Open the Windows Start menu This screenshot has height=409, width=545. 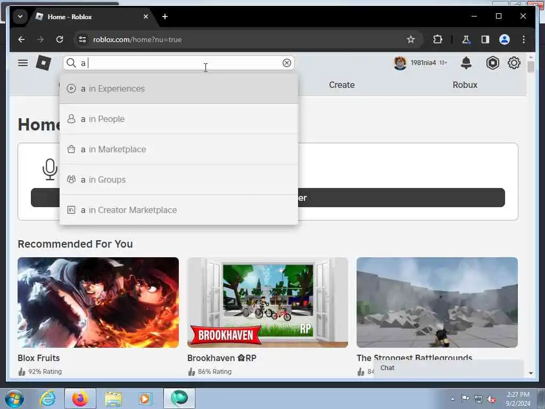tap(14, 398)
